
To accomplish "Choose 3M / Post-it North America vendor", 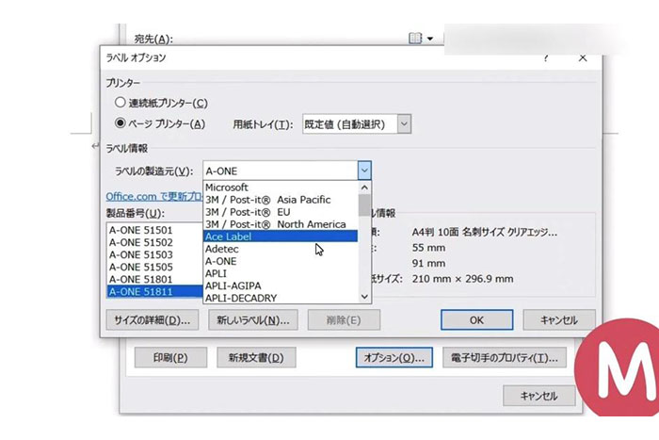I will pyautogui.click(x=281, y=224).
